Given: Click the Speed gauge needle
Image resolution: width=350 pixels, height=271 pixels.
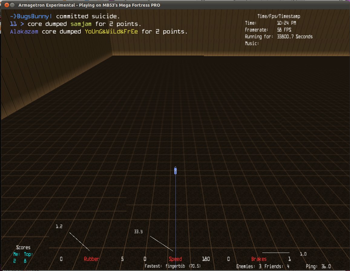Looking at the screenshot, I should [x=162, y=244].
